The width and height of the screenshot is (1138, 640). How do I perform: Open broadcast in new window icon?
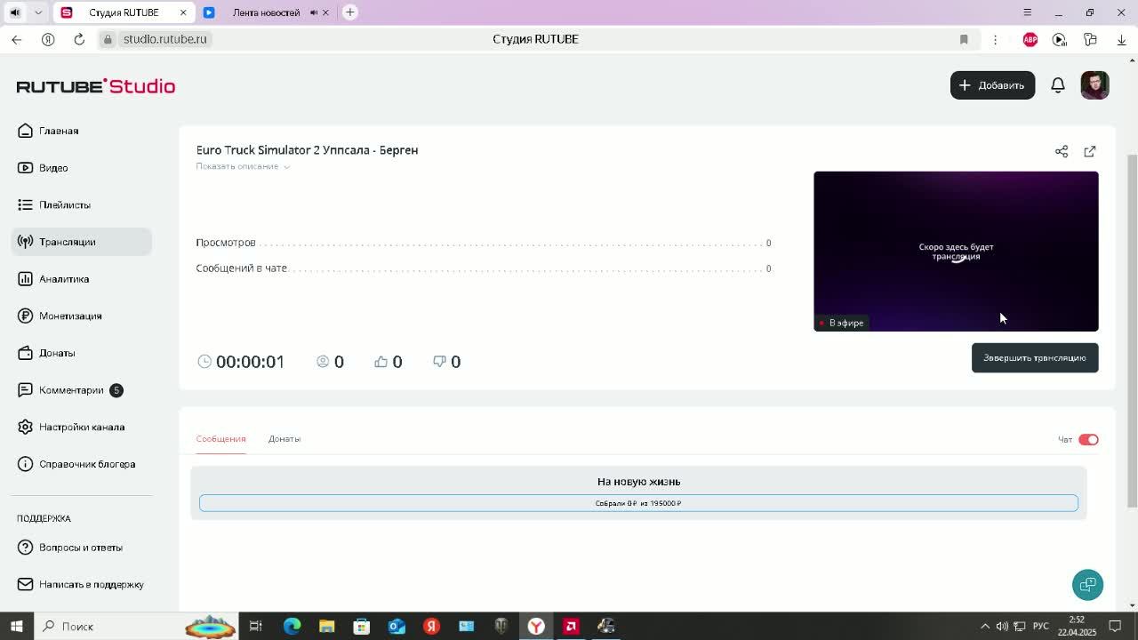click(x=1090, y=151)
